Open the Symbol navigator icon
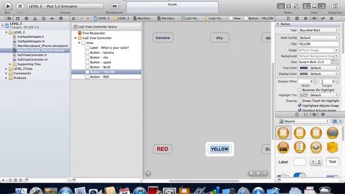This screenshot has height=194, width=345. [x=18, y=18]
